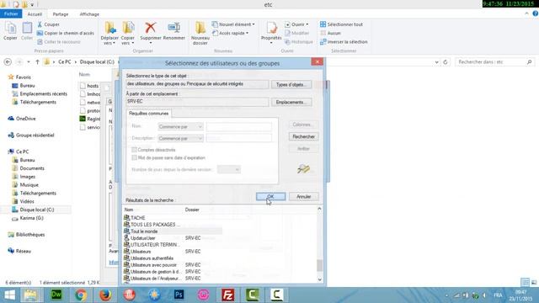
Task: Toggle Mot de passe sans date d'expiration
Action: click(135, 157)
